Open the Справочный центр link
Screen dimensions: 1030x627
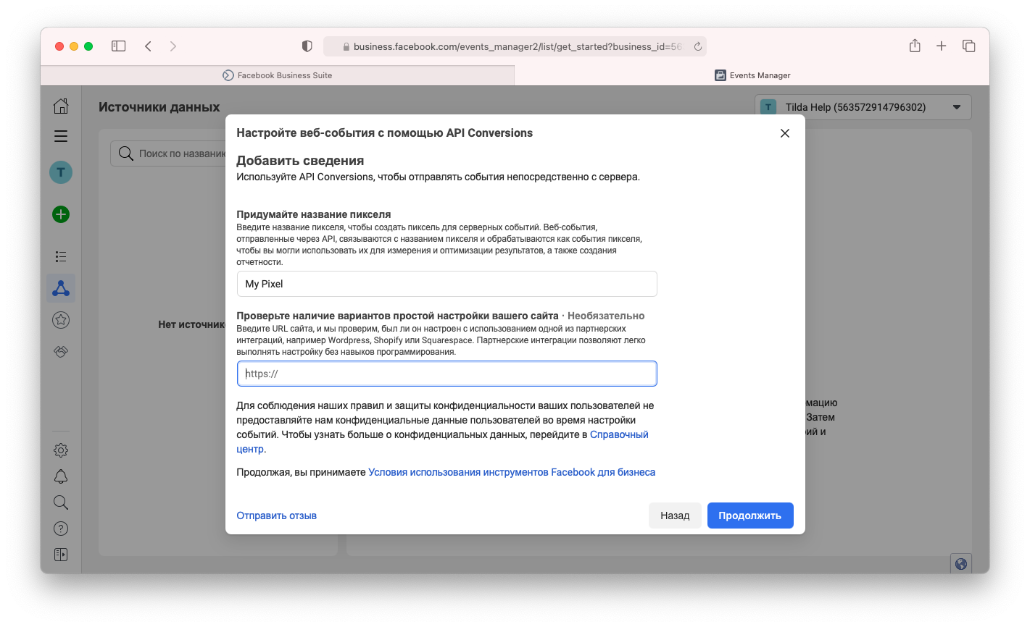[x=619, y=434]
